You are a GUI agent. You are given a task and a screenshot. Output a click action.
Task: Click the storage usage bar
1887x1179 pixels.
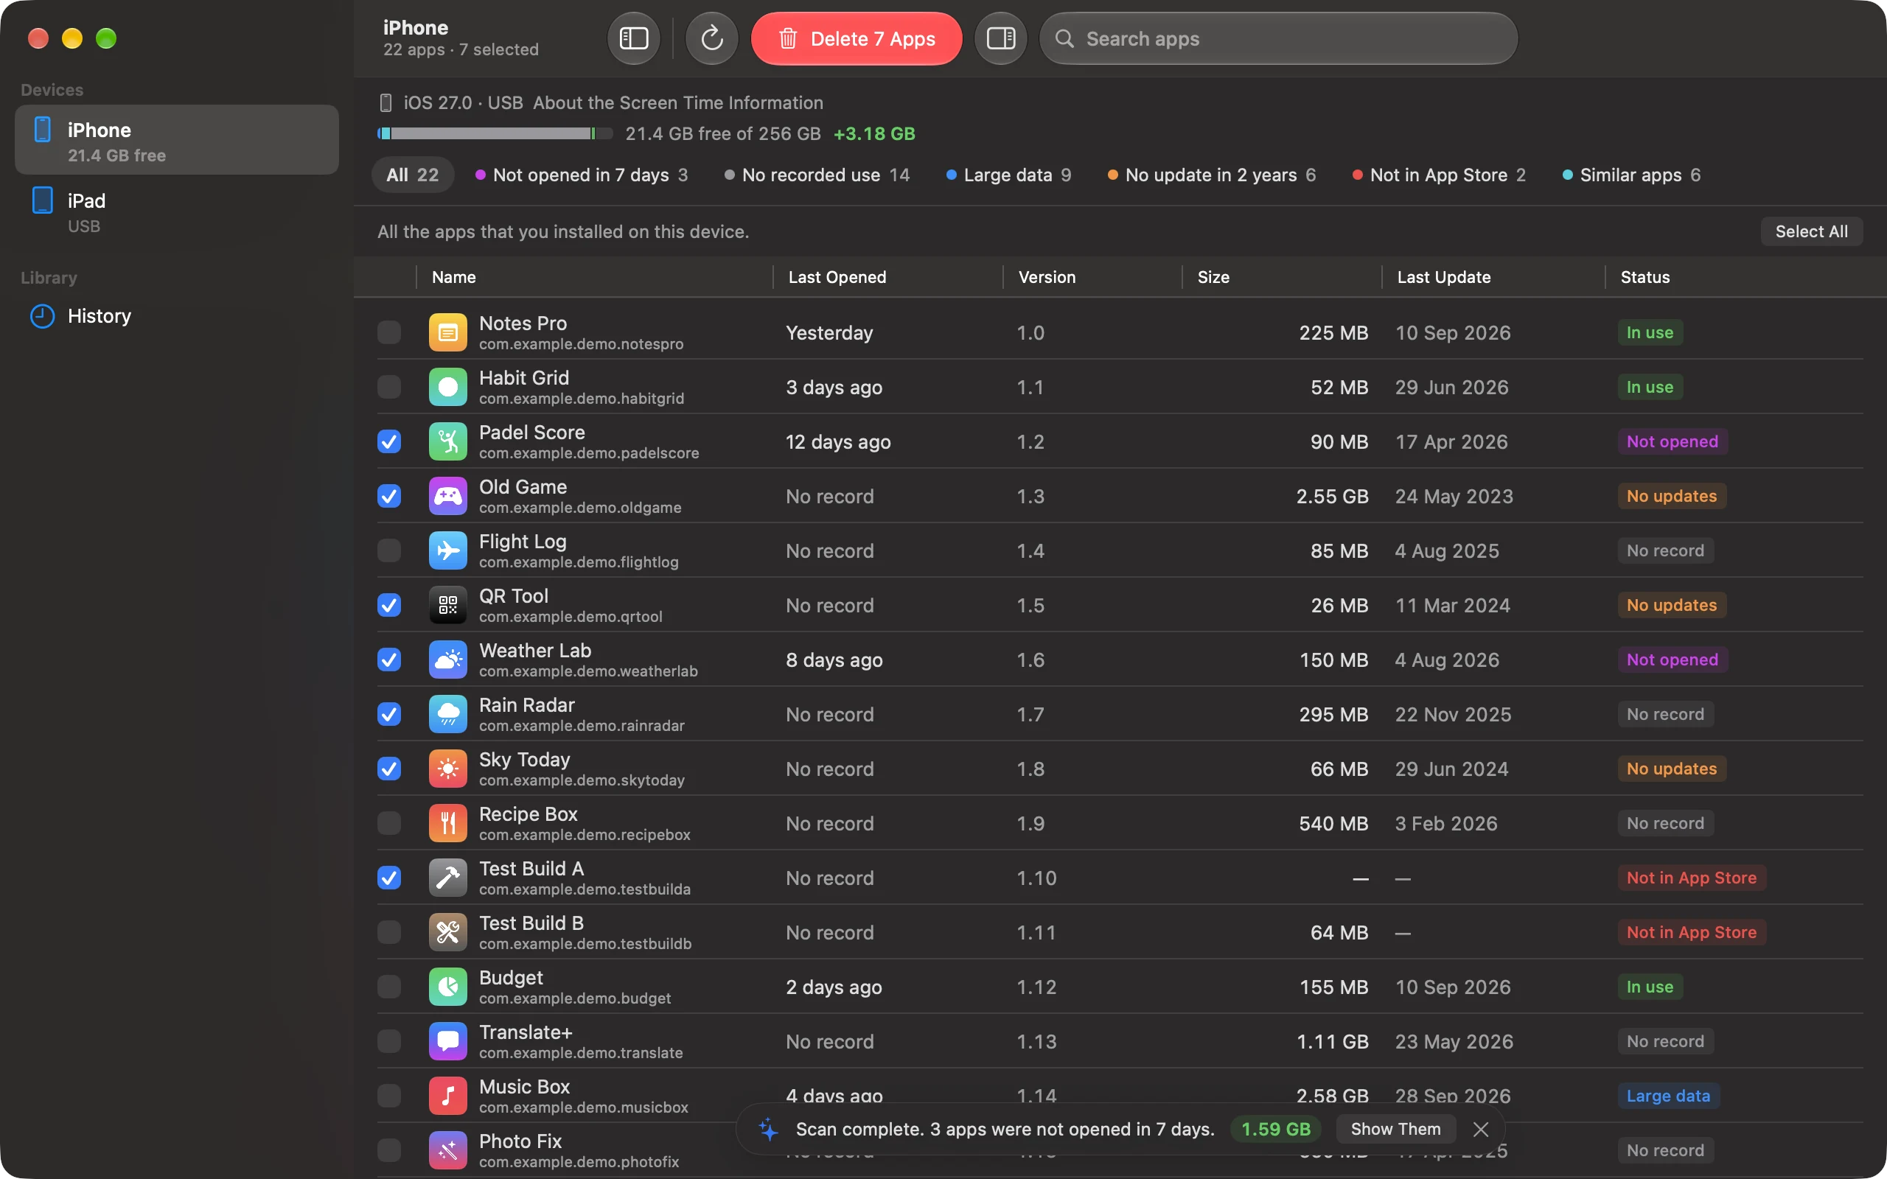(495, 133)
